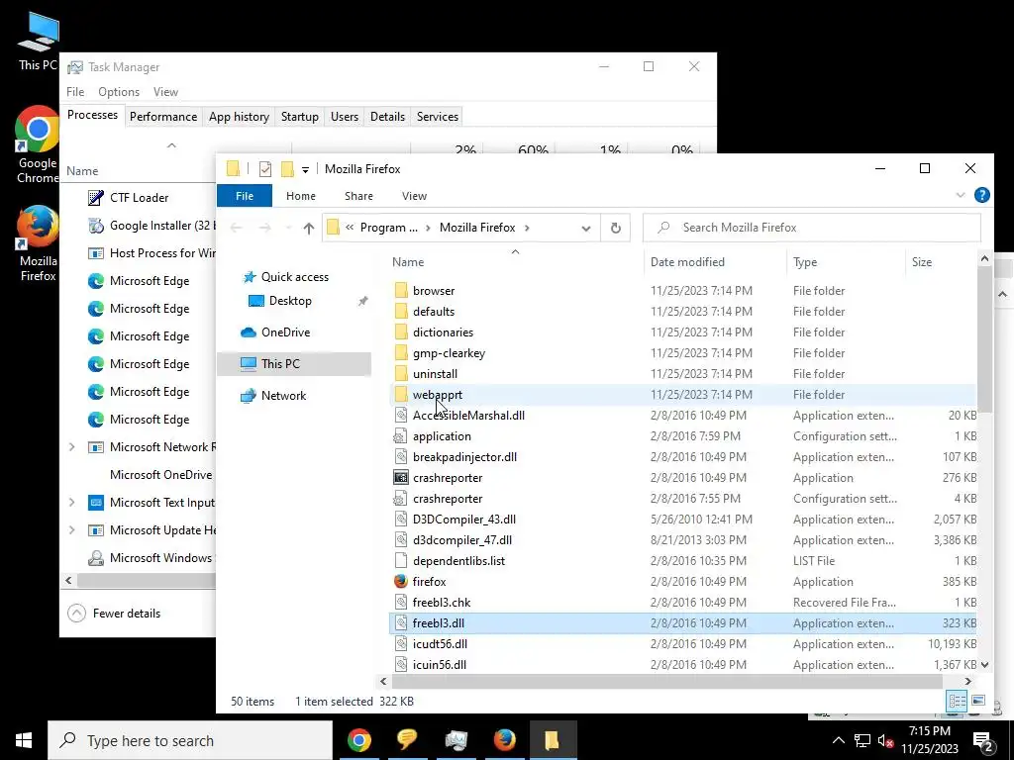Viewport: 1014px width, 760px height.
Task: Open the Windows Start menu
Action: pyautogui.click(x=24, y=740)
